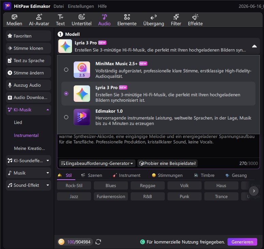Image resolution: width=264 pixels, height=249 pixels.
Task: Open the Übergang toolbar section
Action: pyautogui.click(x=153, y=20)
